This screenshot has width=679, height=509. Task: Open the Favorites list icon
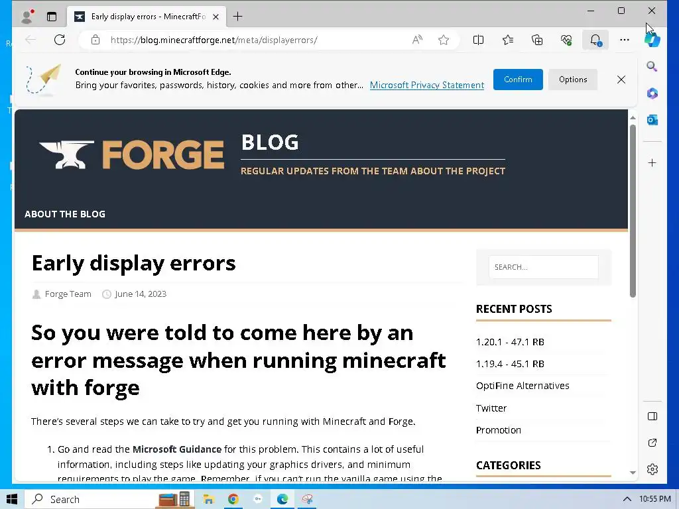pyautogui.click(x=507, y=40)
